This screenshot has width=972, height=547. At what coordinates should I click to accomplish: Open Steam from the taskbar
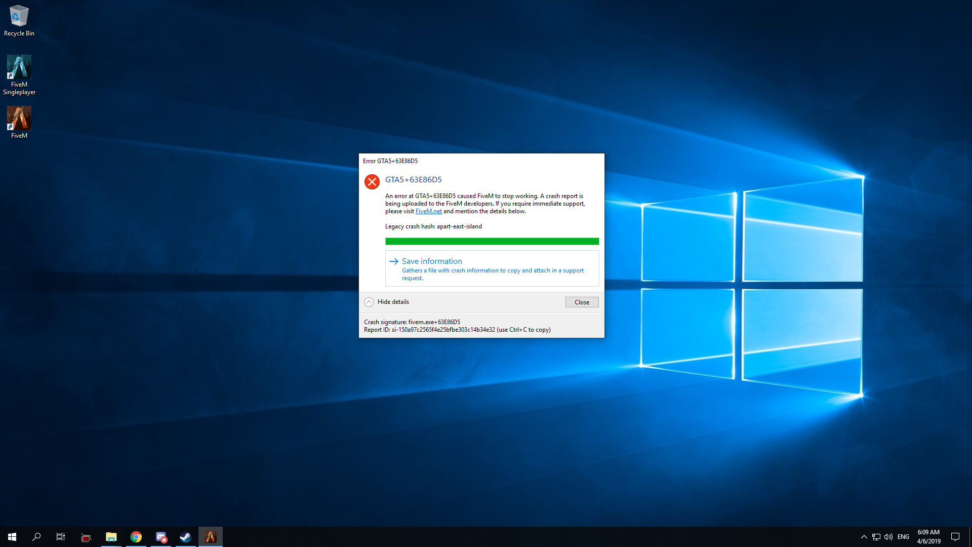[185, 537]
